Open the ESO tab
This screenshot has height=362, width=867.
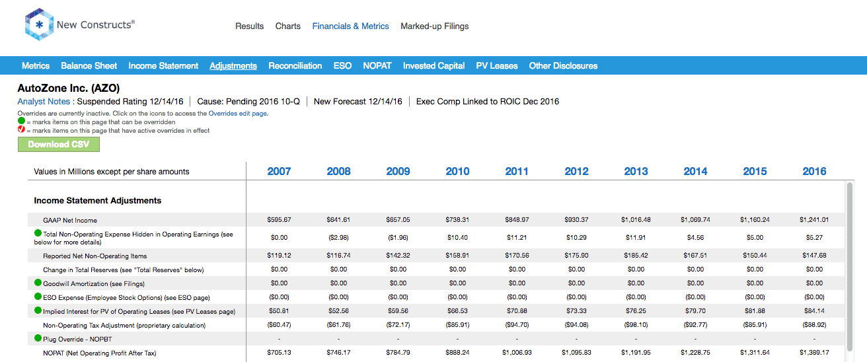[342, 65]
